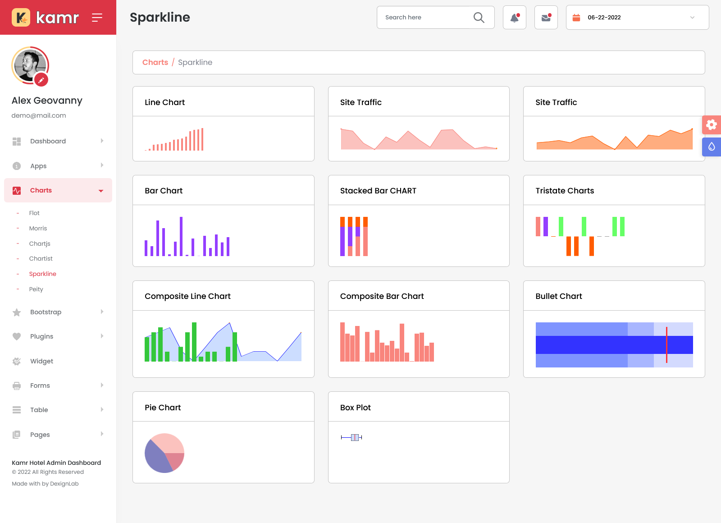Open the date dropdown showing 06-22-2022
The width and height of the screenshot is (721, 523).
pyautogui.click(x=637, y=18)
